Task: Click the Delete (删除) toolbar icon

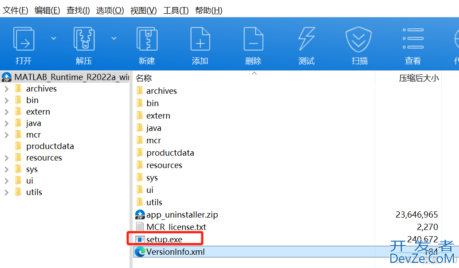Action: (x=254, y=38)
